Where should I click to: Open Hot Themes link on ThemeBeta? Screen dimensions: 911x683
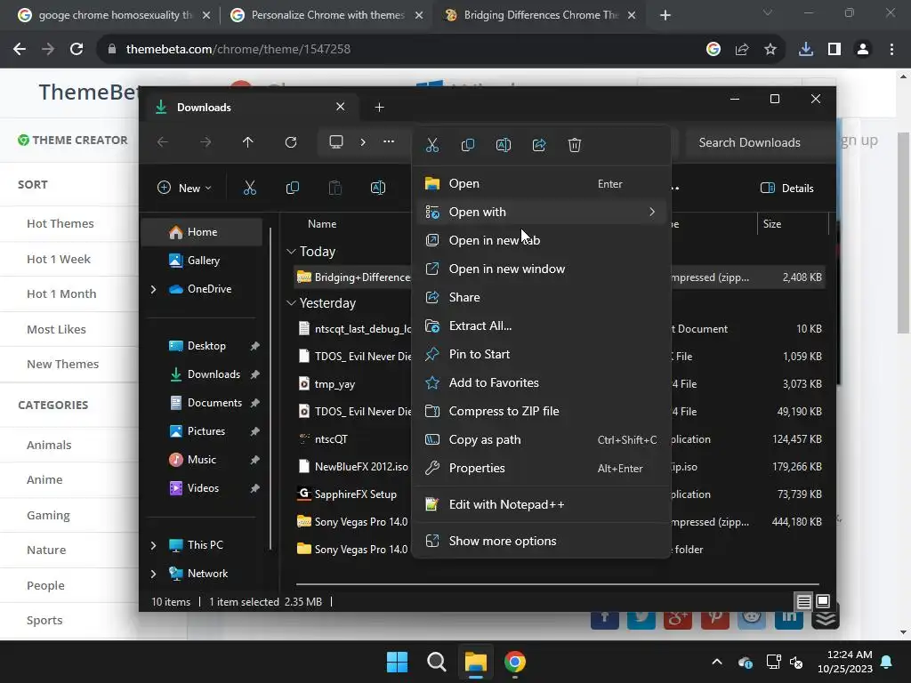[60, 223]
